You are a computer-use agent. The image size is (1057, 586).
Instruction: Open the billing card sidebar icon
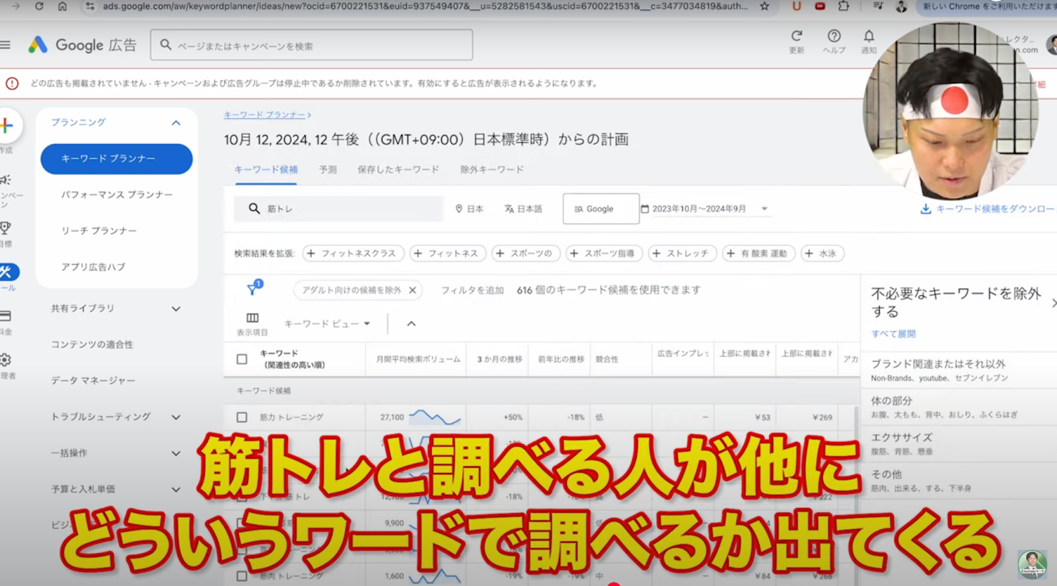[5, 316]
